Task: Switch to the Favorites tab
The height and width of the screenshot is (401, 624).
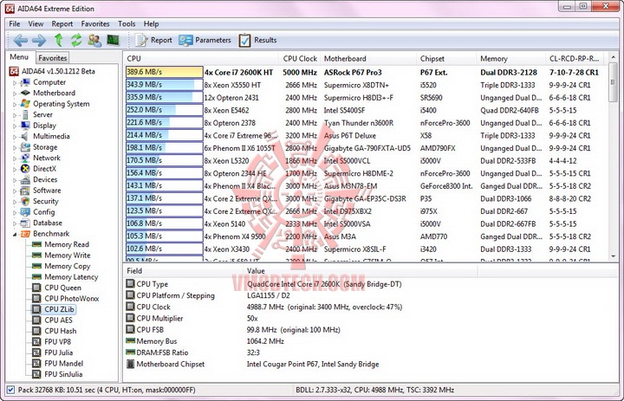Action: [53, 58]
